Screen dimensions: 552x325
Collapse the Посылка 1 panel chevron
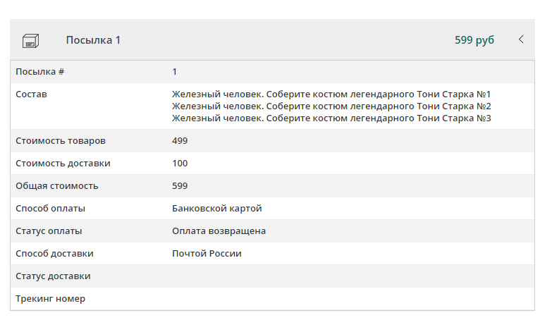[521, 39]
